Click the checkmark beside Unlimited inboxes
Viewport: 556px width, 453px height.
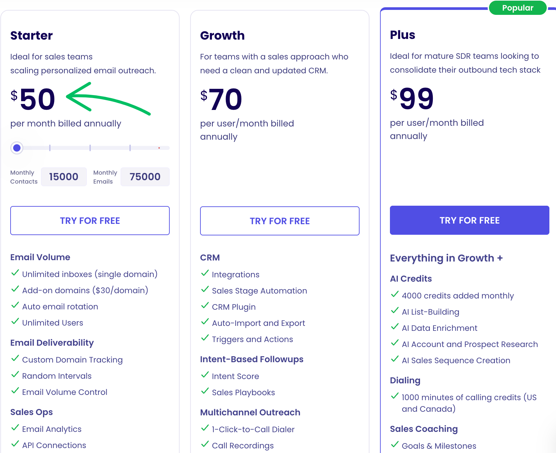[x=15, y=273]
